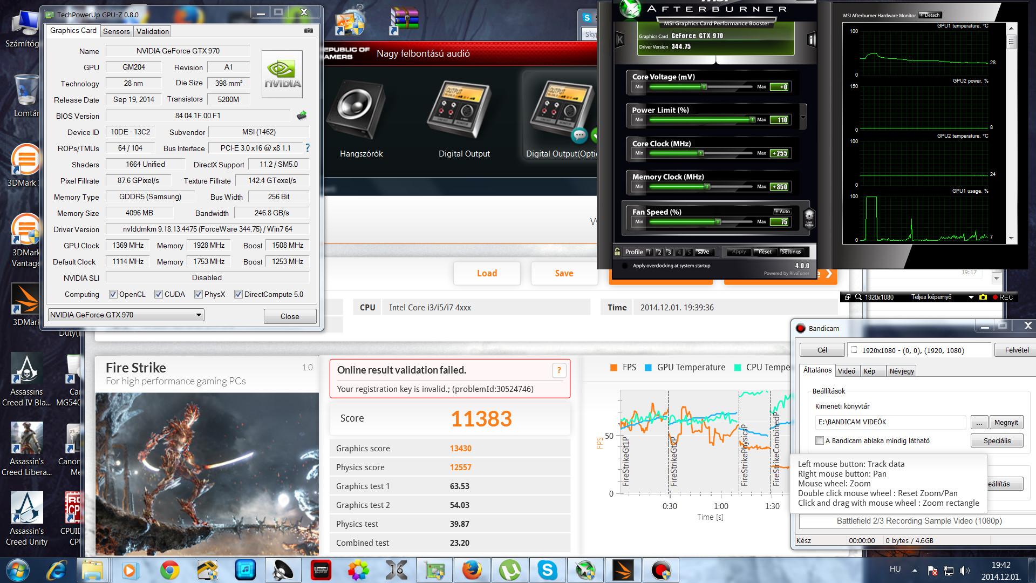Open the Videó tab in Bandicam

(x=846, y=371)
